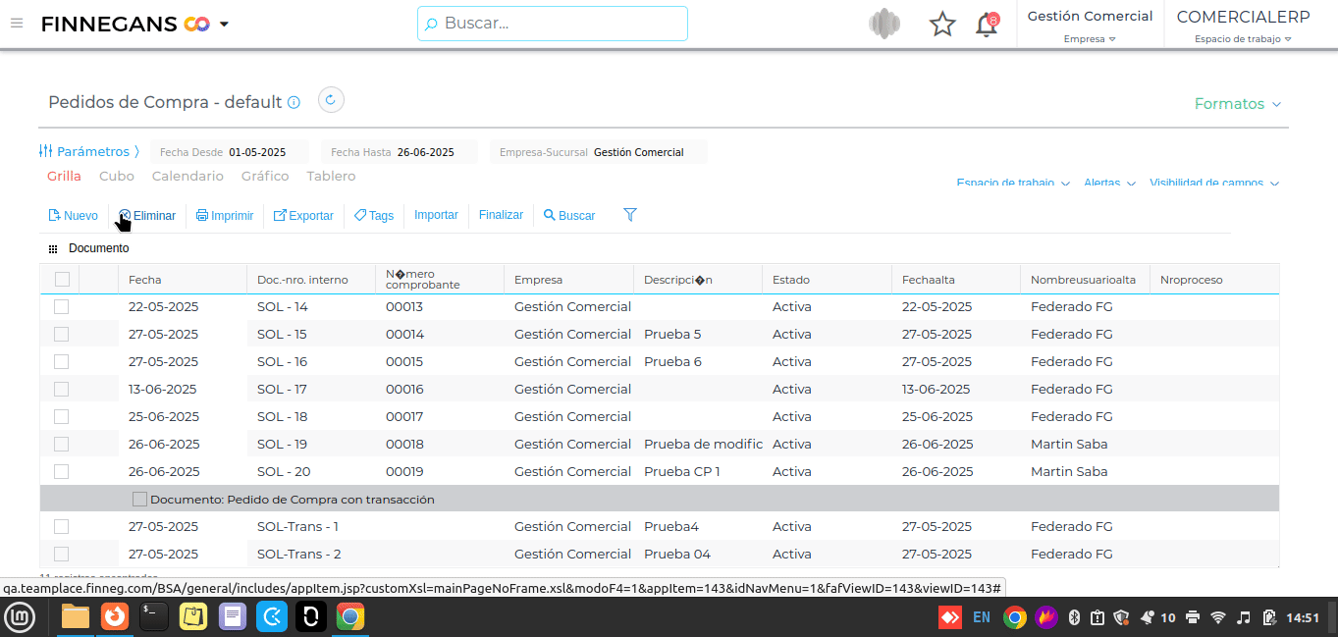1338x637 pixels.
Task: Click the Imprimir printer button
Action: pyautogui.click(x=225, y=216)
